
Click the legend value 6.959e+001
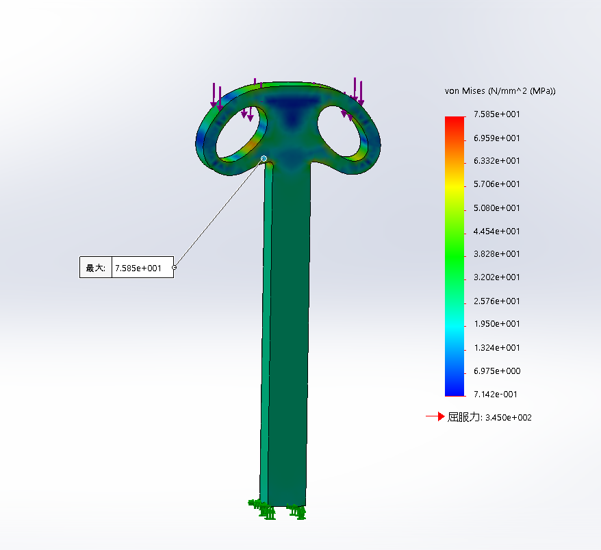497,138
